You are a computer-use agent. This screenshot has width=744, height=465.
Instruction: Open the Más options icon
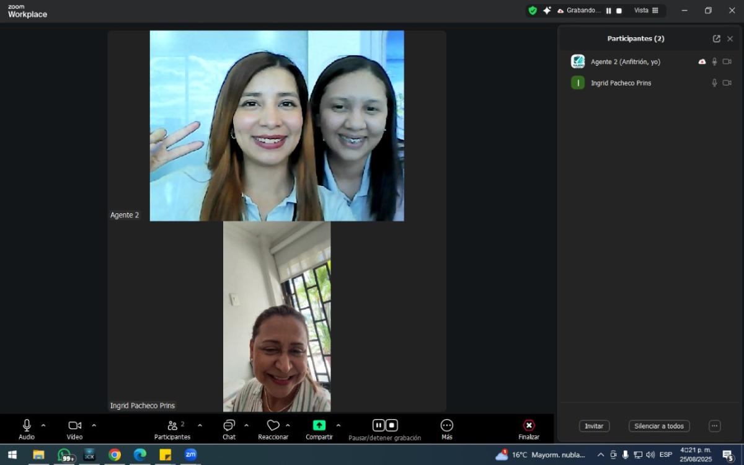click(446, 425)
